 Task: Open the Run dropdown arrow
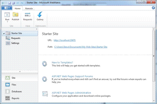point(7,22)
